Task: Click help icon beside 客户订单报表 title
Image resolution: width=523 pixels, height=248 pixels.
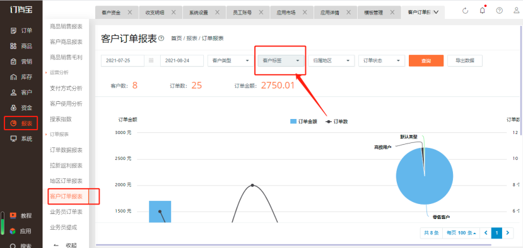Action: 161,38
